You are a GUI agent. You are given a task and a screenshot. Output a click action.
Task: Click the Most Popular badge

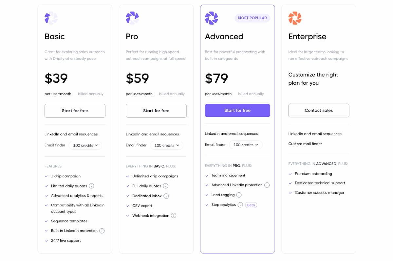click(x=252, y=18)
